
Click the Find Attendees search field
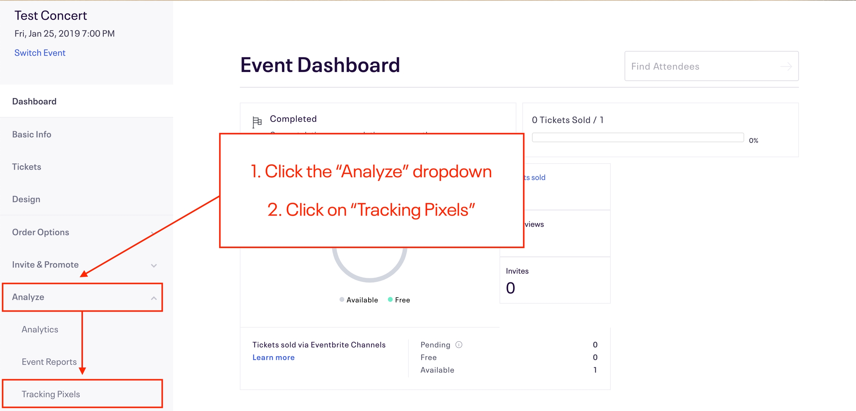click(x=711, y=66)
